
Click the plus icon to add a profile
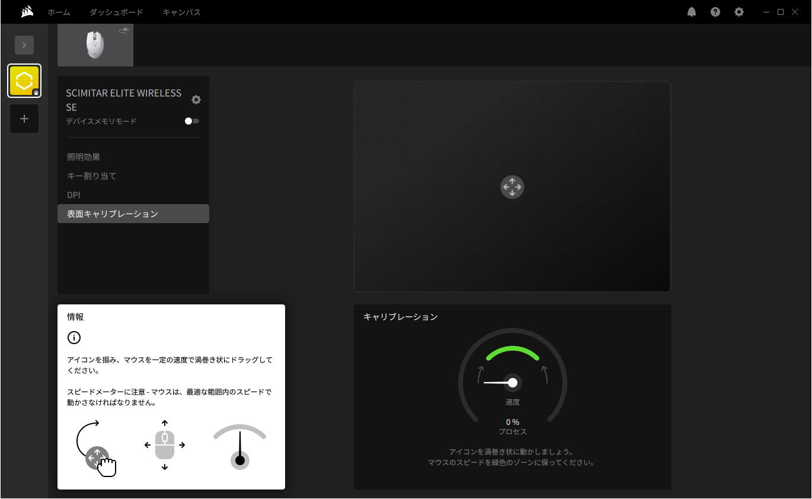24,119
